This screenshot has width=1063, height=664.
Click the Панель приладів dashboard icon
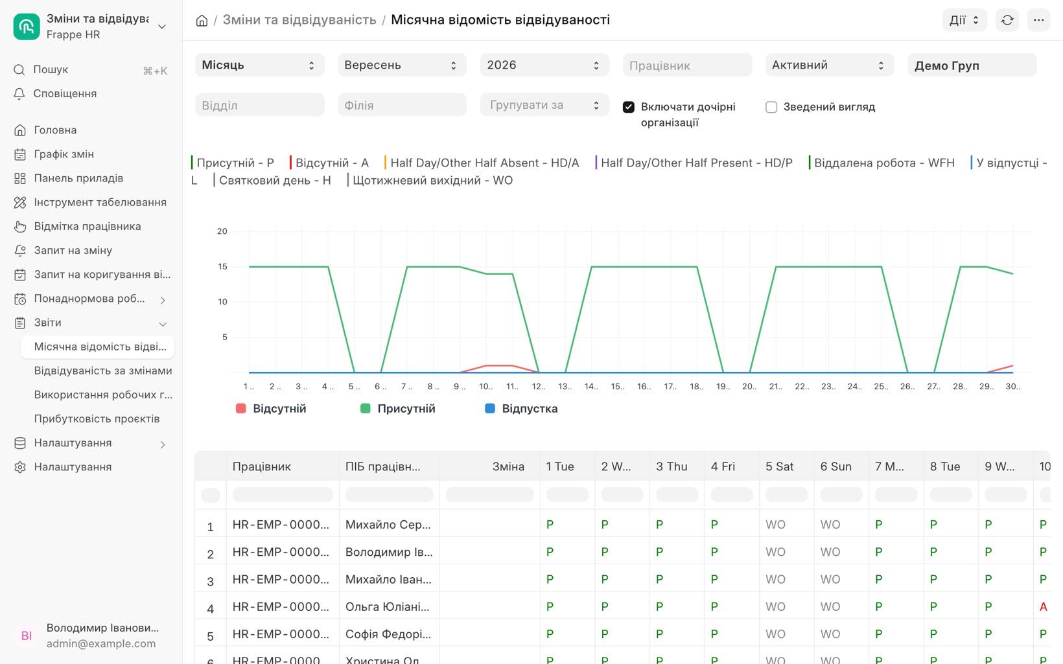click(x=20, y=178)
